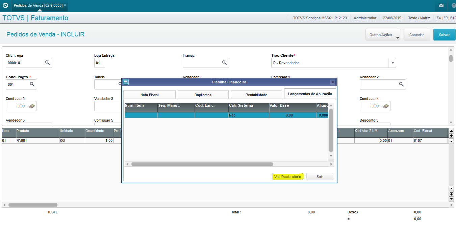The width and height of the screenshot is (456, 234).
Task: Click the money icon in Comissao 4 field
Action: pyautogui.click(x=385, y=106)
